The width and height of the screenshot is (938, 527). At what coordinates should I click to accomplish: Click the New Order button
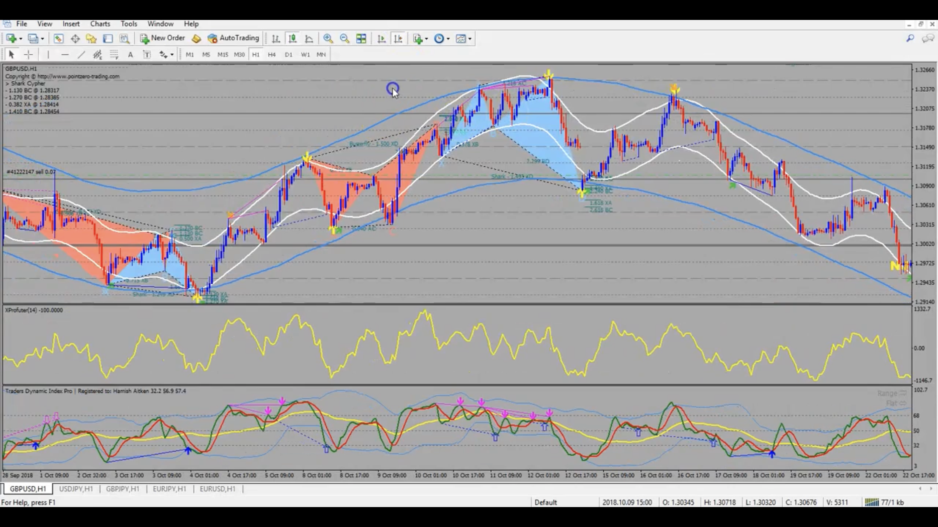click(163, 38)
